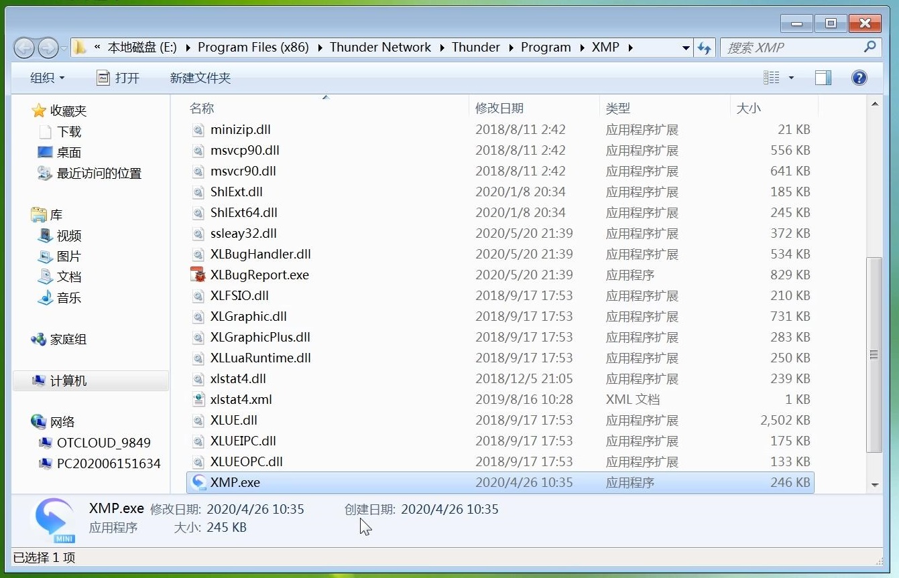Click the search XMP input field

click(x=791, y=48)
